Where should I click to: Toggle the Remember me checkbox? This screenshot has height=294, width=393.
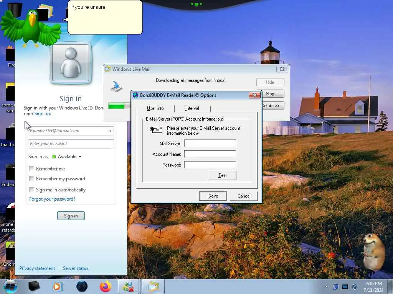click(31, 169)
